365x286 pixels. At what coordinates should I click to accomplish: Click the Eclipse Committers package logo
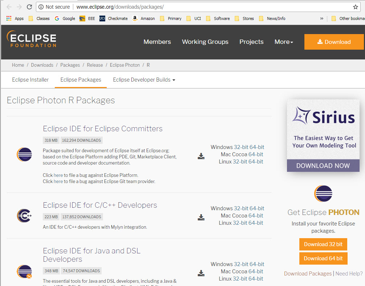coord(24,154)
